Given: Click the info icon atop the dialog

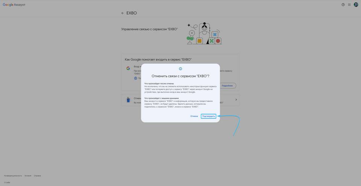Looking at the screenshot, I should 180,69.
